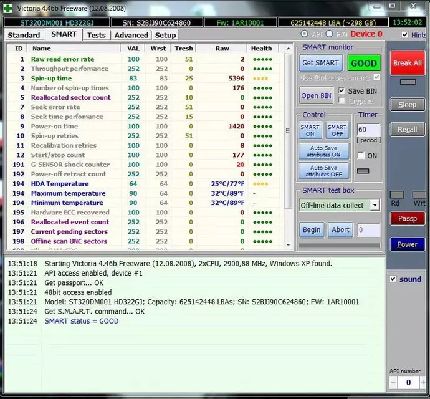430x399 pixels.
Task: Open the Advanced tab
Action: pos(131,35)
